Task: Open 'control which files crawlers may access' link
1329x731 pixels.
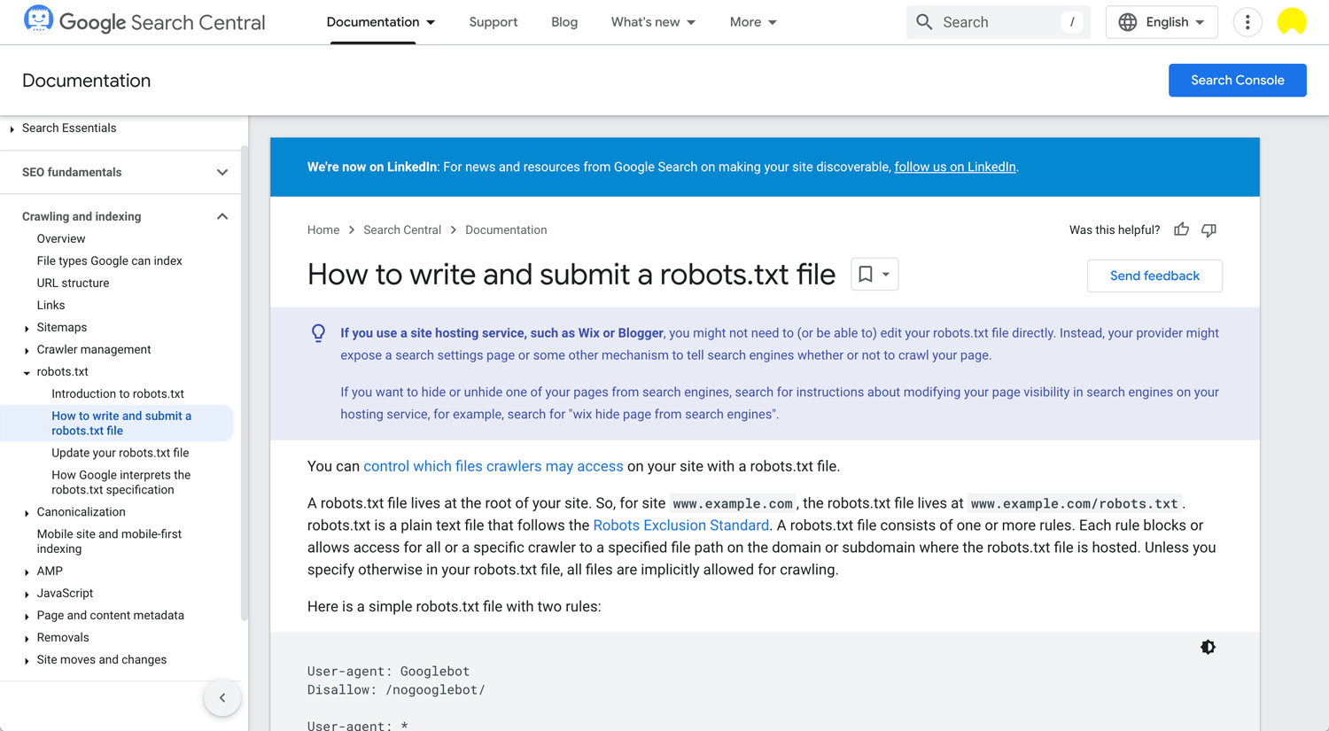Action: [493, 466]
